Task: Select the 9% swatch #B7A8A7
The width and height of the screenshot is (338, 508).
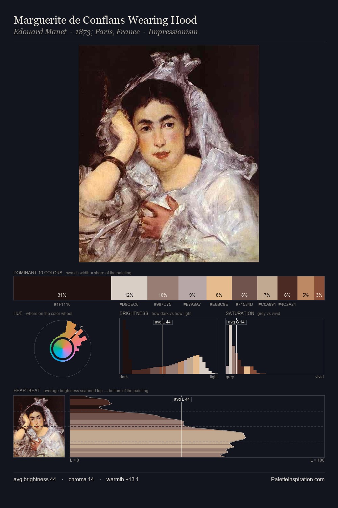Action: click(x=192, y=288)
